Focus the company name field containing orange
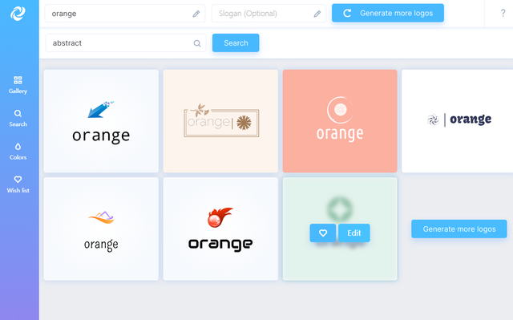Viewport: 513px width, 320px height. click(125, 14)
